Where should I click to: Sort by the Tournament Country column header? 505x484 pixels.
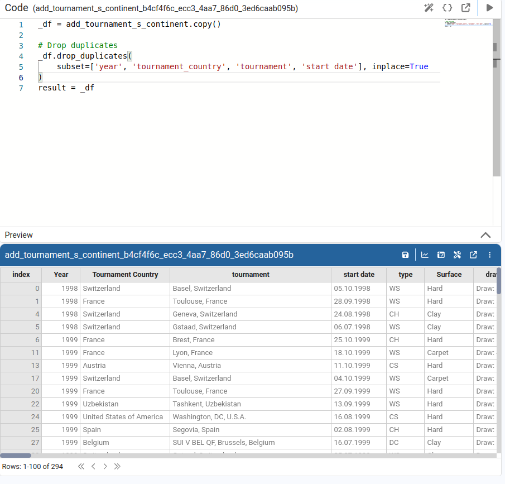[x=125, y=275]
